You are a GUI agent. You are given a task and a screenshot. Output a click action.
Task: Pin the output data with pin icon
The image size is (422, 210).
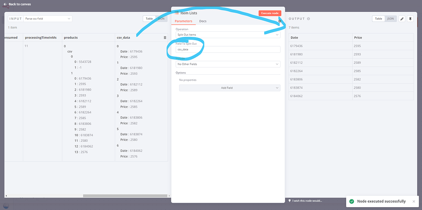coord(410,19)
